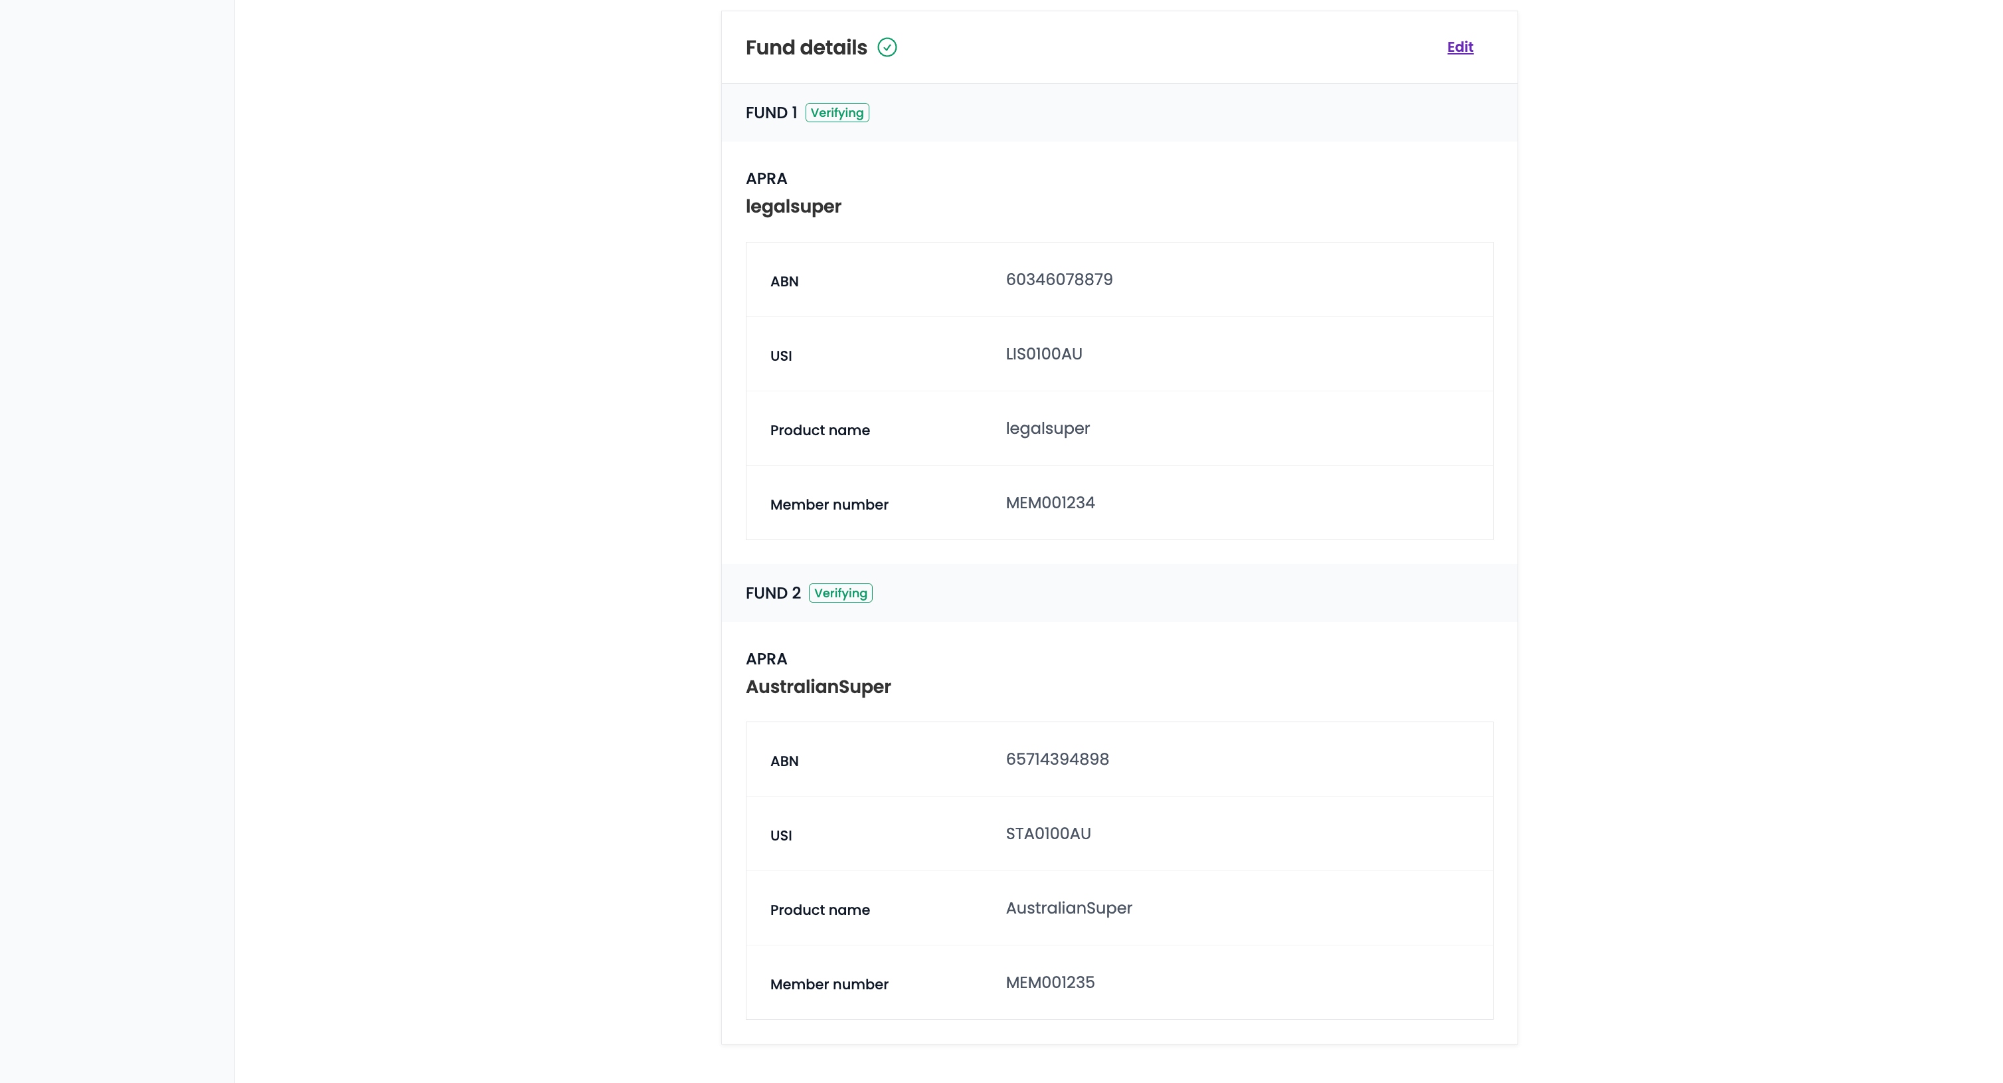
Task: Click the APRA label above the legalsuper heading
Action: tap(766, 179)
